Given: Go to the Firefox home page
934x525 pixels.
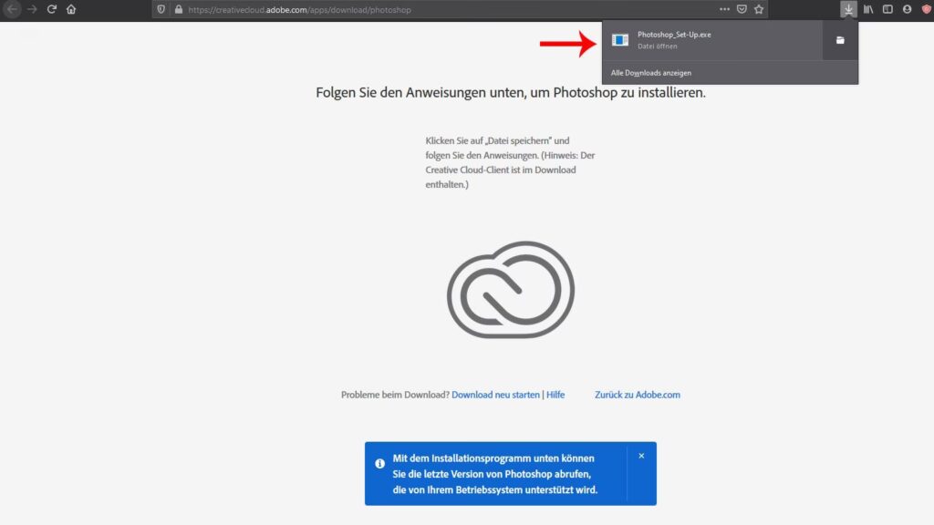Looking at the screenshot, I should click(x=71, y=9).
